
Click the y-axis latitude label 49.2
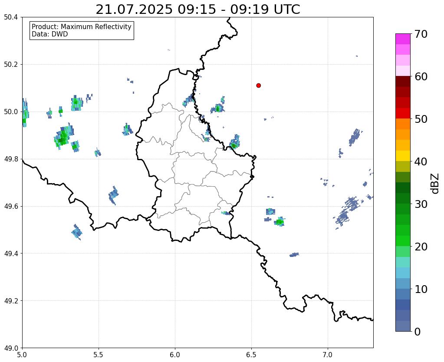pyautogui.click(x=11, y=301)
